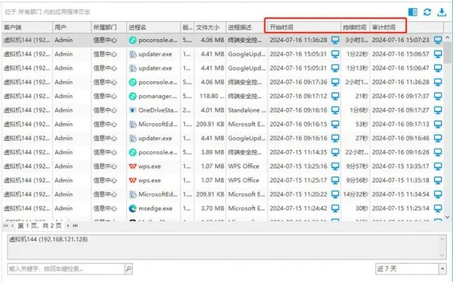This screenshot has height=282, width=453.
Task: Sort by the 持续时间 column header
Action: tap(355, 27)
